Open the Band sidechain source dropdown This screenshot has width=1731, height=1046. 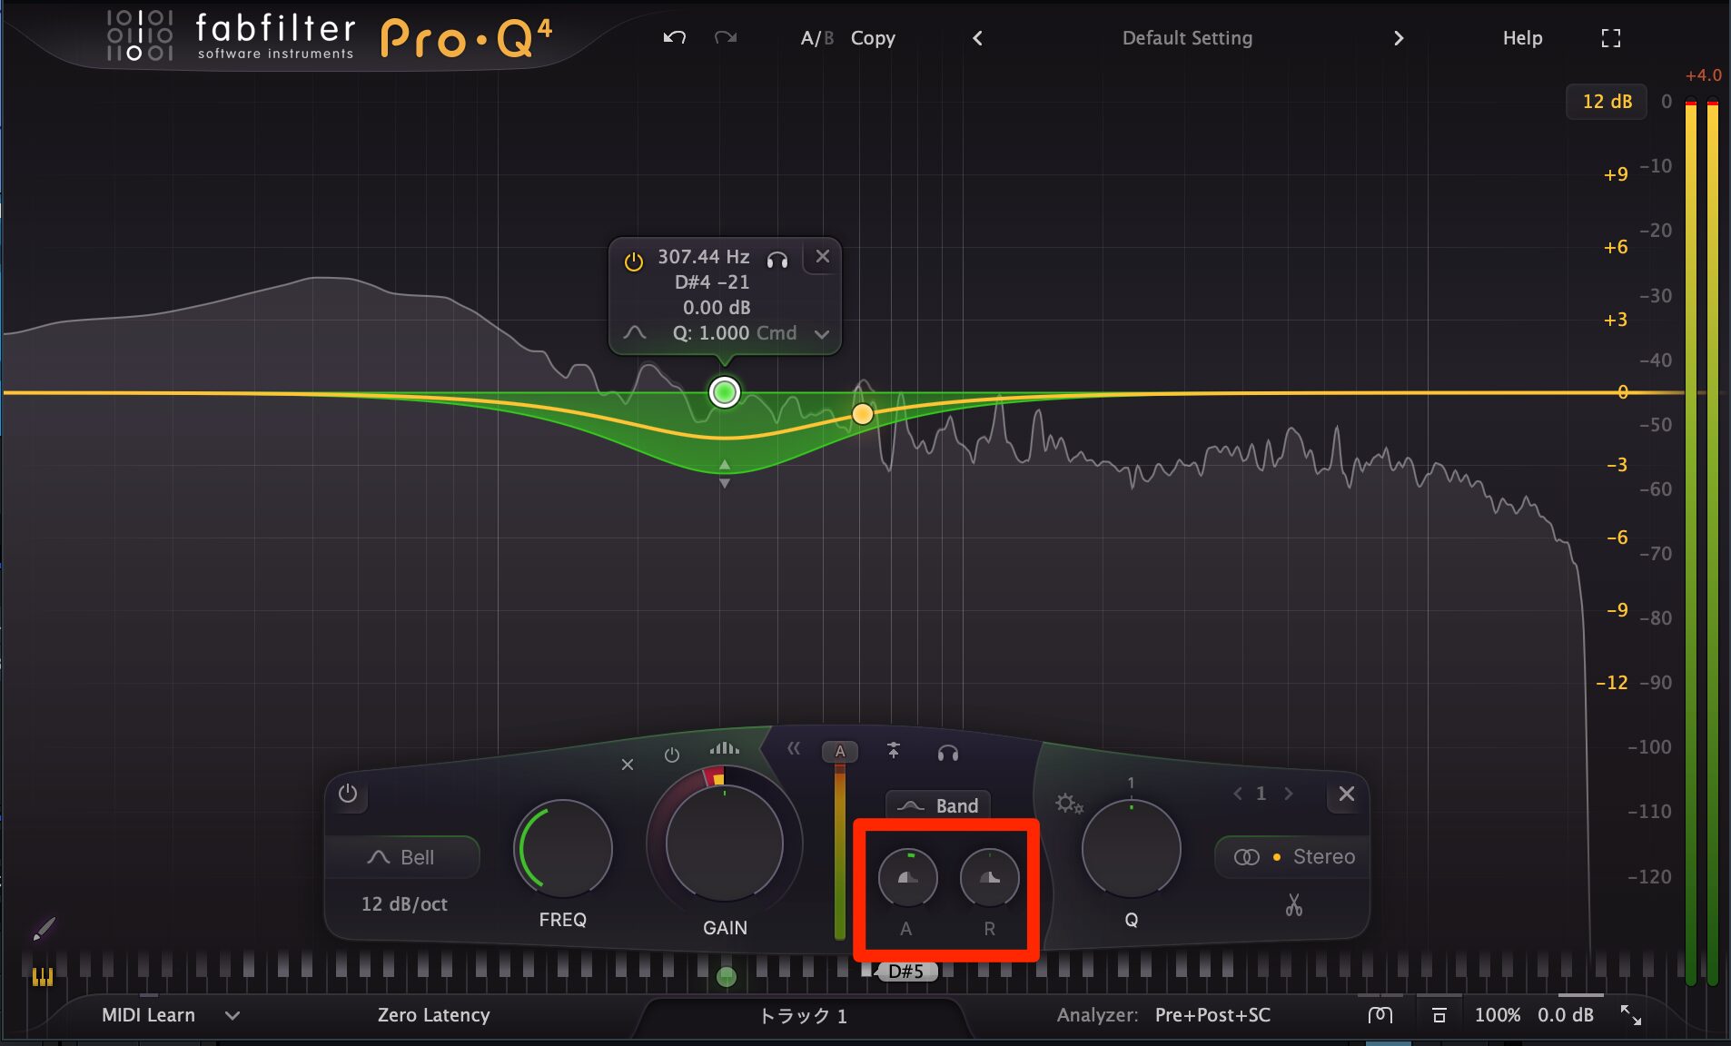point(937,805)
